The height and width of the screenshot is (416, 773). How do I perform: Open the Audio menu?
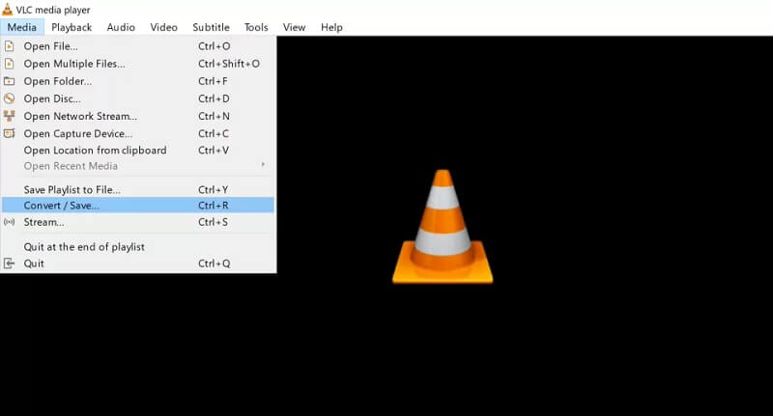click(121, 27)
